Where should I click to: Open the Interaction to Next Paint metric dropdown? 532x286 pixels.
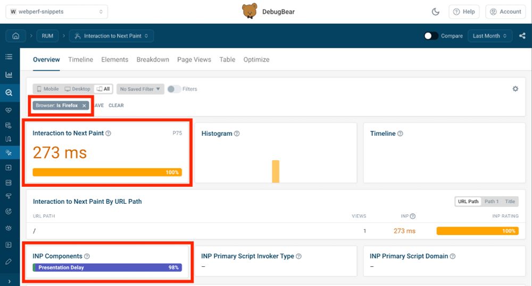(x=111, y=36)
